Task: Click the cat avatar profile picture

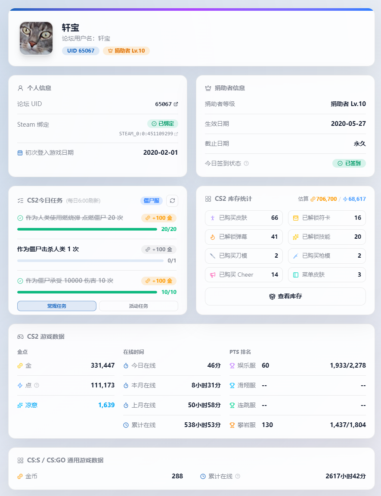Action: pyautogui.click(x=36, y=38)
